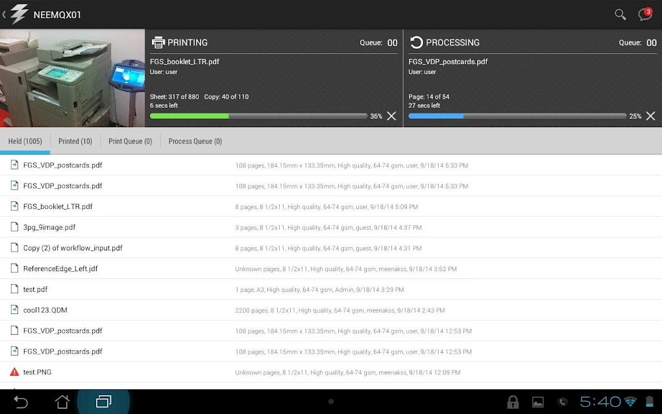Tap the lightning bolt app logo
662x414 pixels.
(x=19, y=14)
